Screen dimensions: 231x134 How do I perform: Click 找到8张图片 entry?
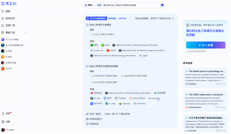tap(94, 119)
